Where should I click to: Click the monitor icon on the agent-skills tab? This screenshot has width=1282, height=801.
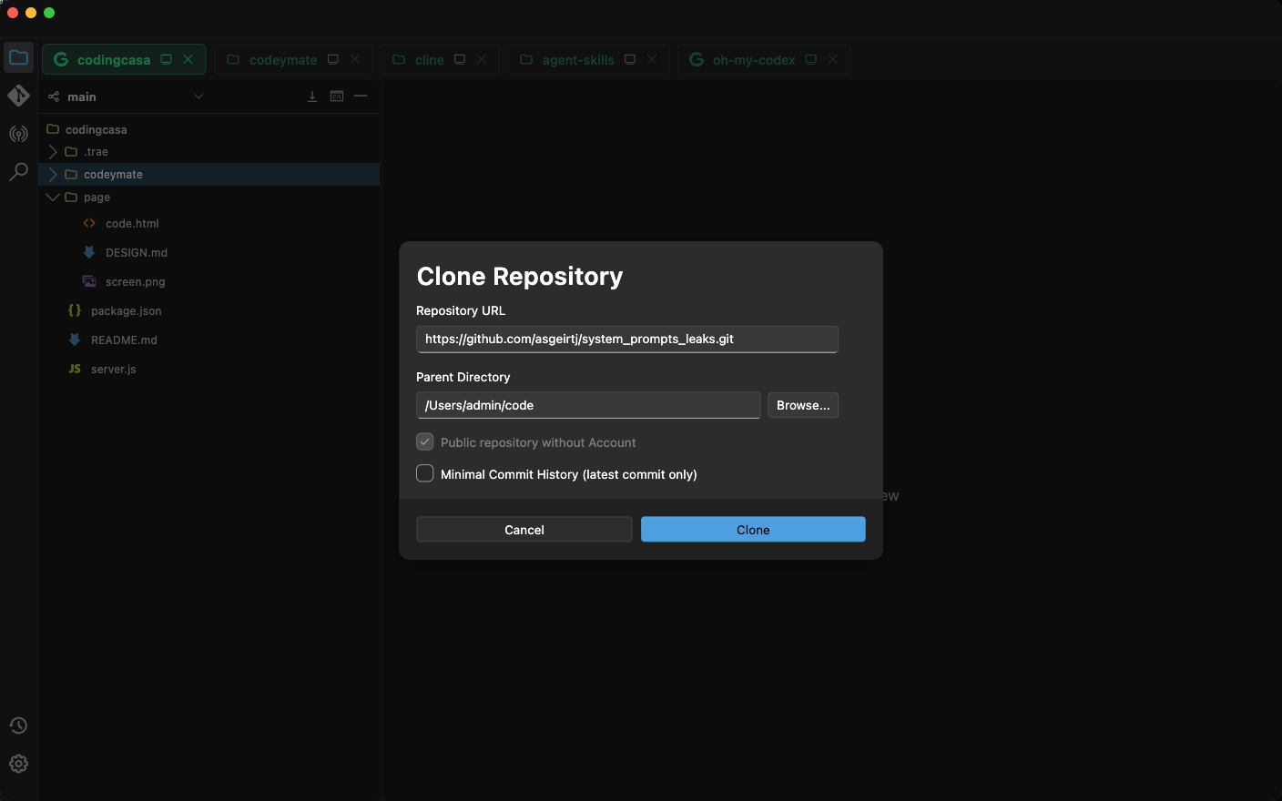[630, 59]
